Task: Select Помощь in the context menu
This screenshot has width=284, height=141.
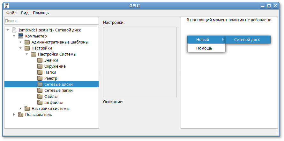Action: point(204,48)
